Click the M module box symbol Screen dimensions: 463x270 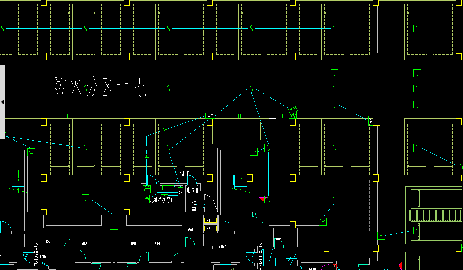tap(181, 192)
